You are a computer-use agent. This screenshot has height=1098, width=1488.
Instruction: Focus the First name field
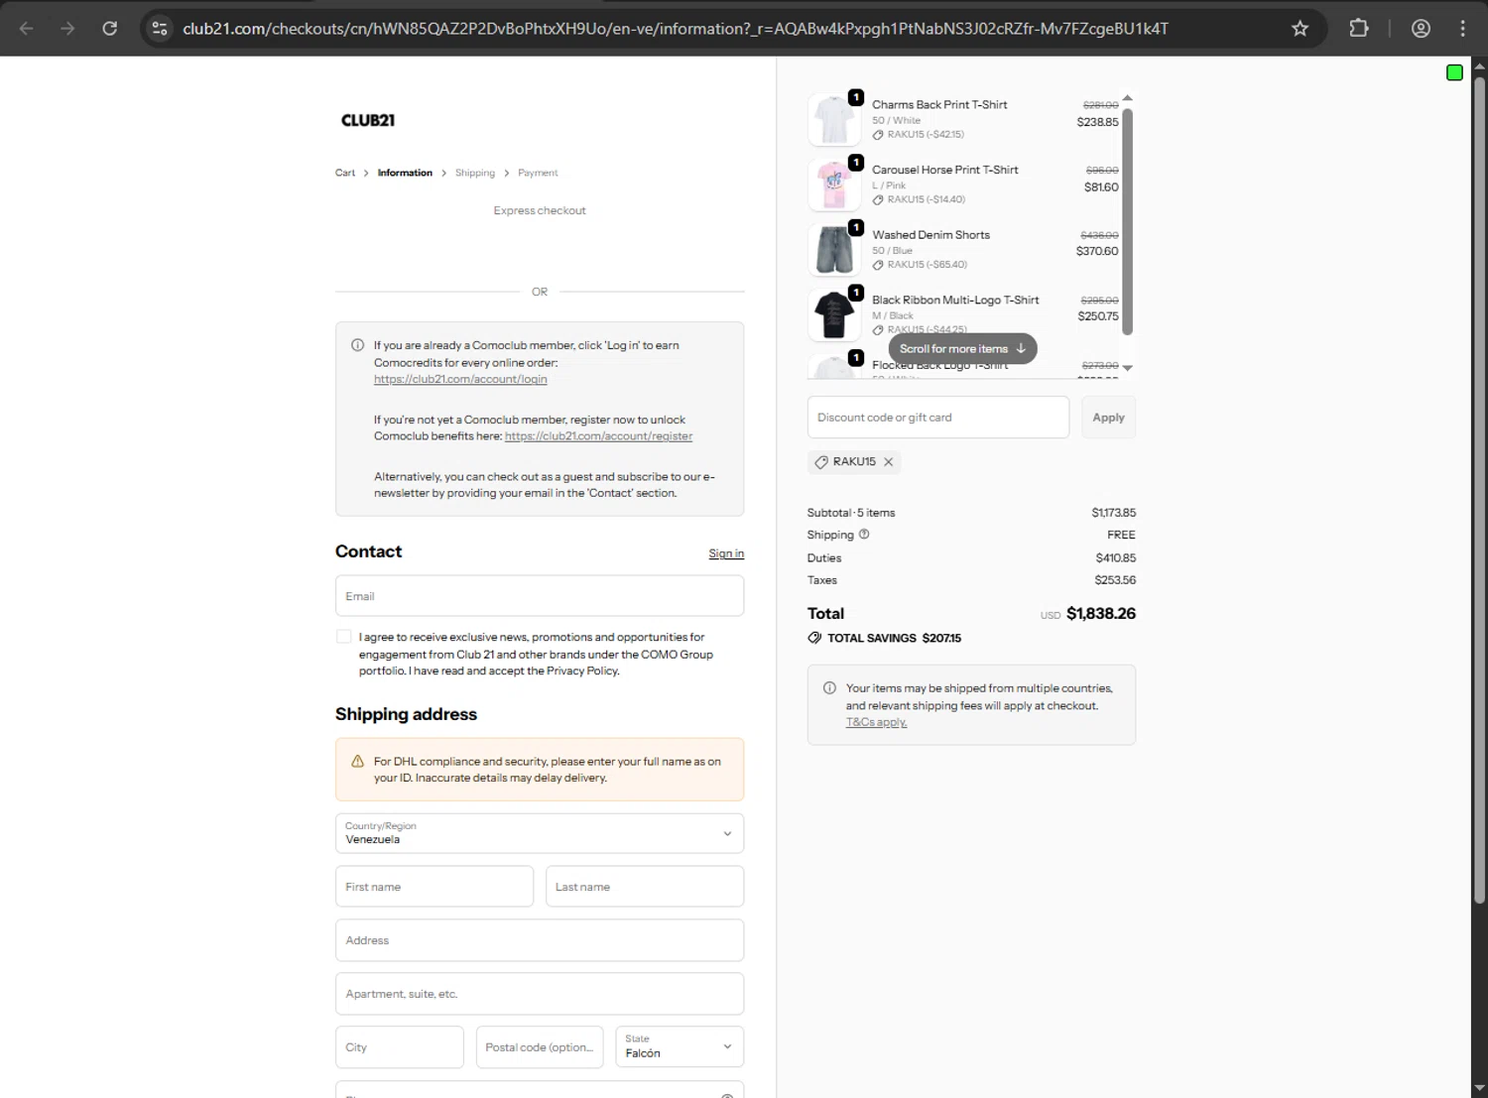(434, 887)
